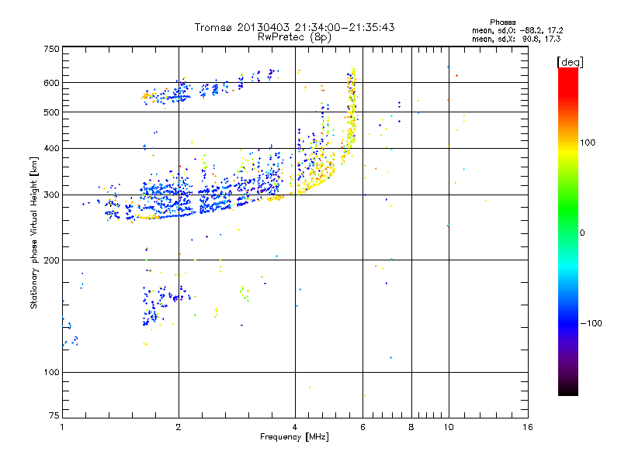Click the y-axis tick label '200'
Viewport: 621px width, 465px height.
[x=51, y=260]
